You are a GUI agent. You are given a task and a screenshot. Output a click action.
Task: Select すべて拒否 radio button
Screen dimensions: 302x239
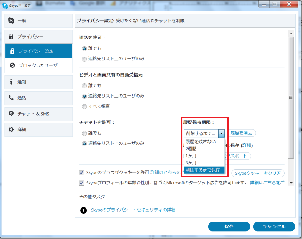tap(85, 106)
